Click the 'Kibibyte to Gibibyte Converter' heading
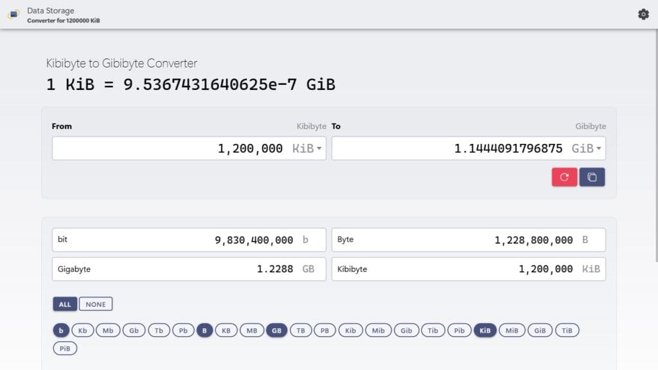The image size is (658, 370). (x=121, y=64)
